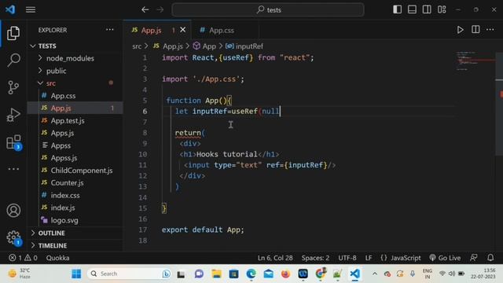Open Source Control view
Image resolution: width=503 pixels, height=283 pixels.
coord(13,87)
